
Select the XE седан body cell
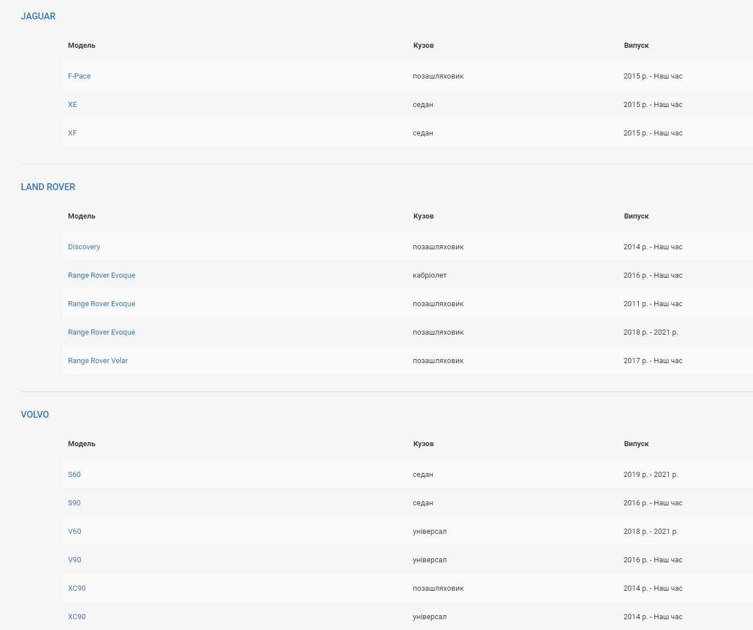423,104
